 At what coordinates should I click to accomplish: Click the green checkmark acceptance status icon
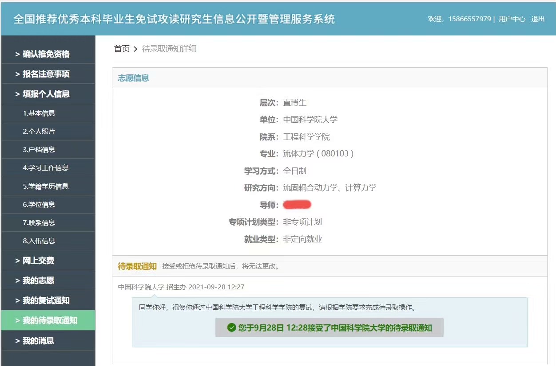click(231, 328)
